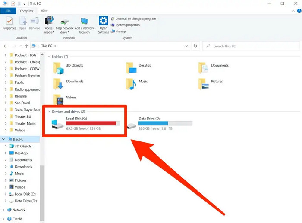Viewport: 302px width, 223px height.
Task: Click This PC in address bar
Action: point(47,46)
